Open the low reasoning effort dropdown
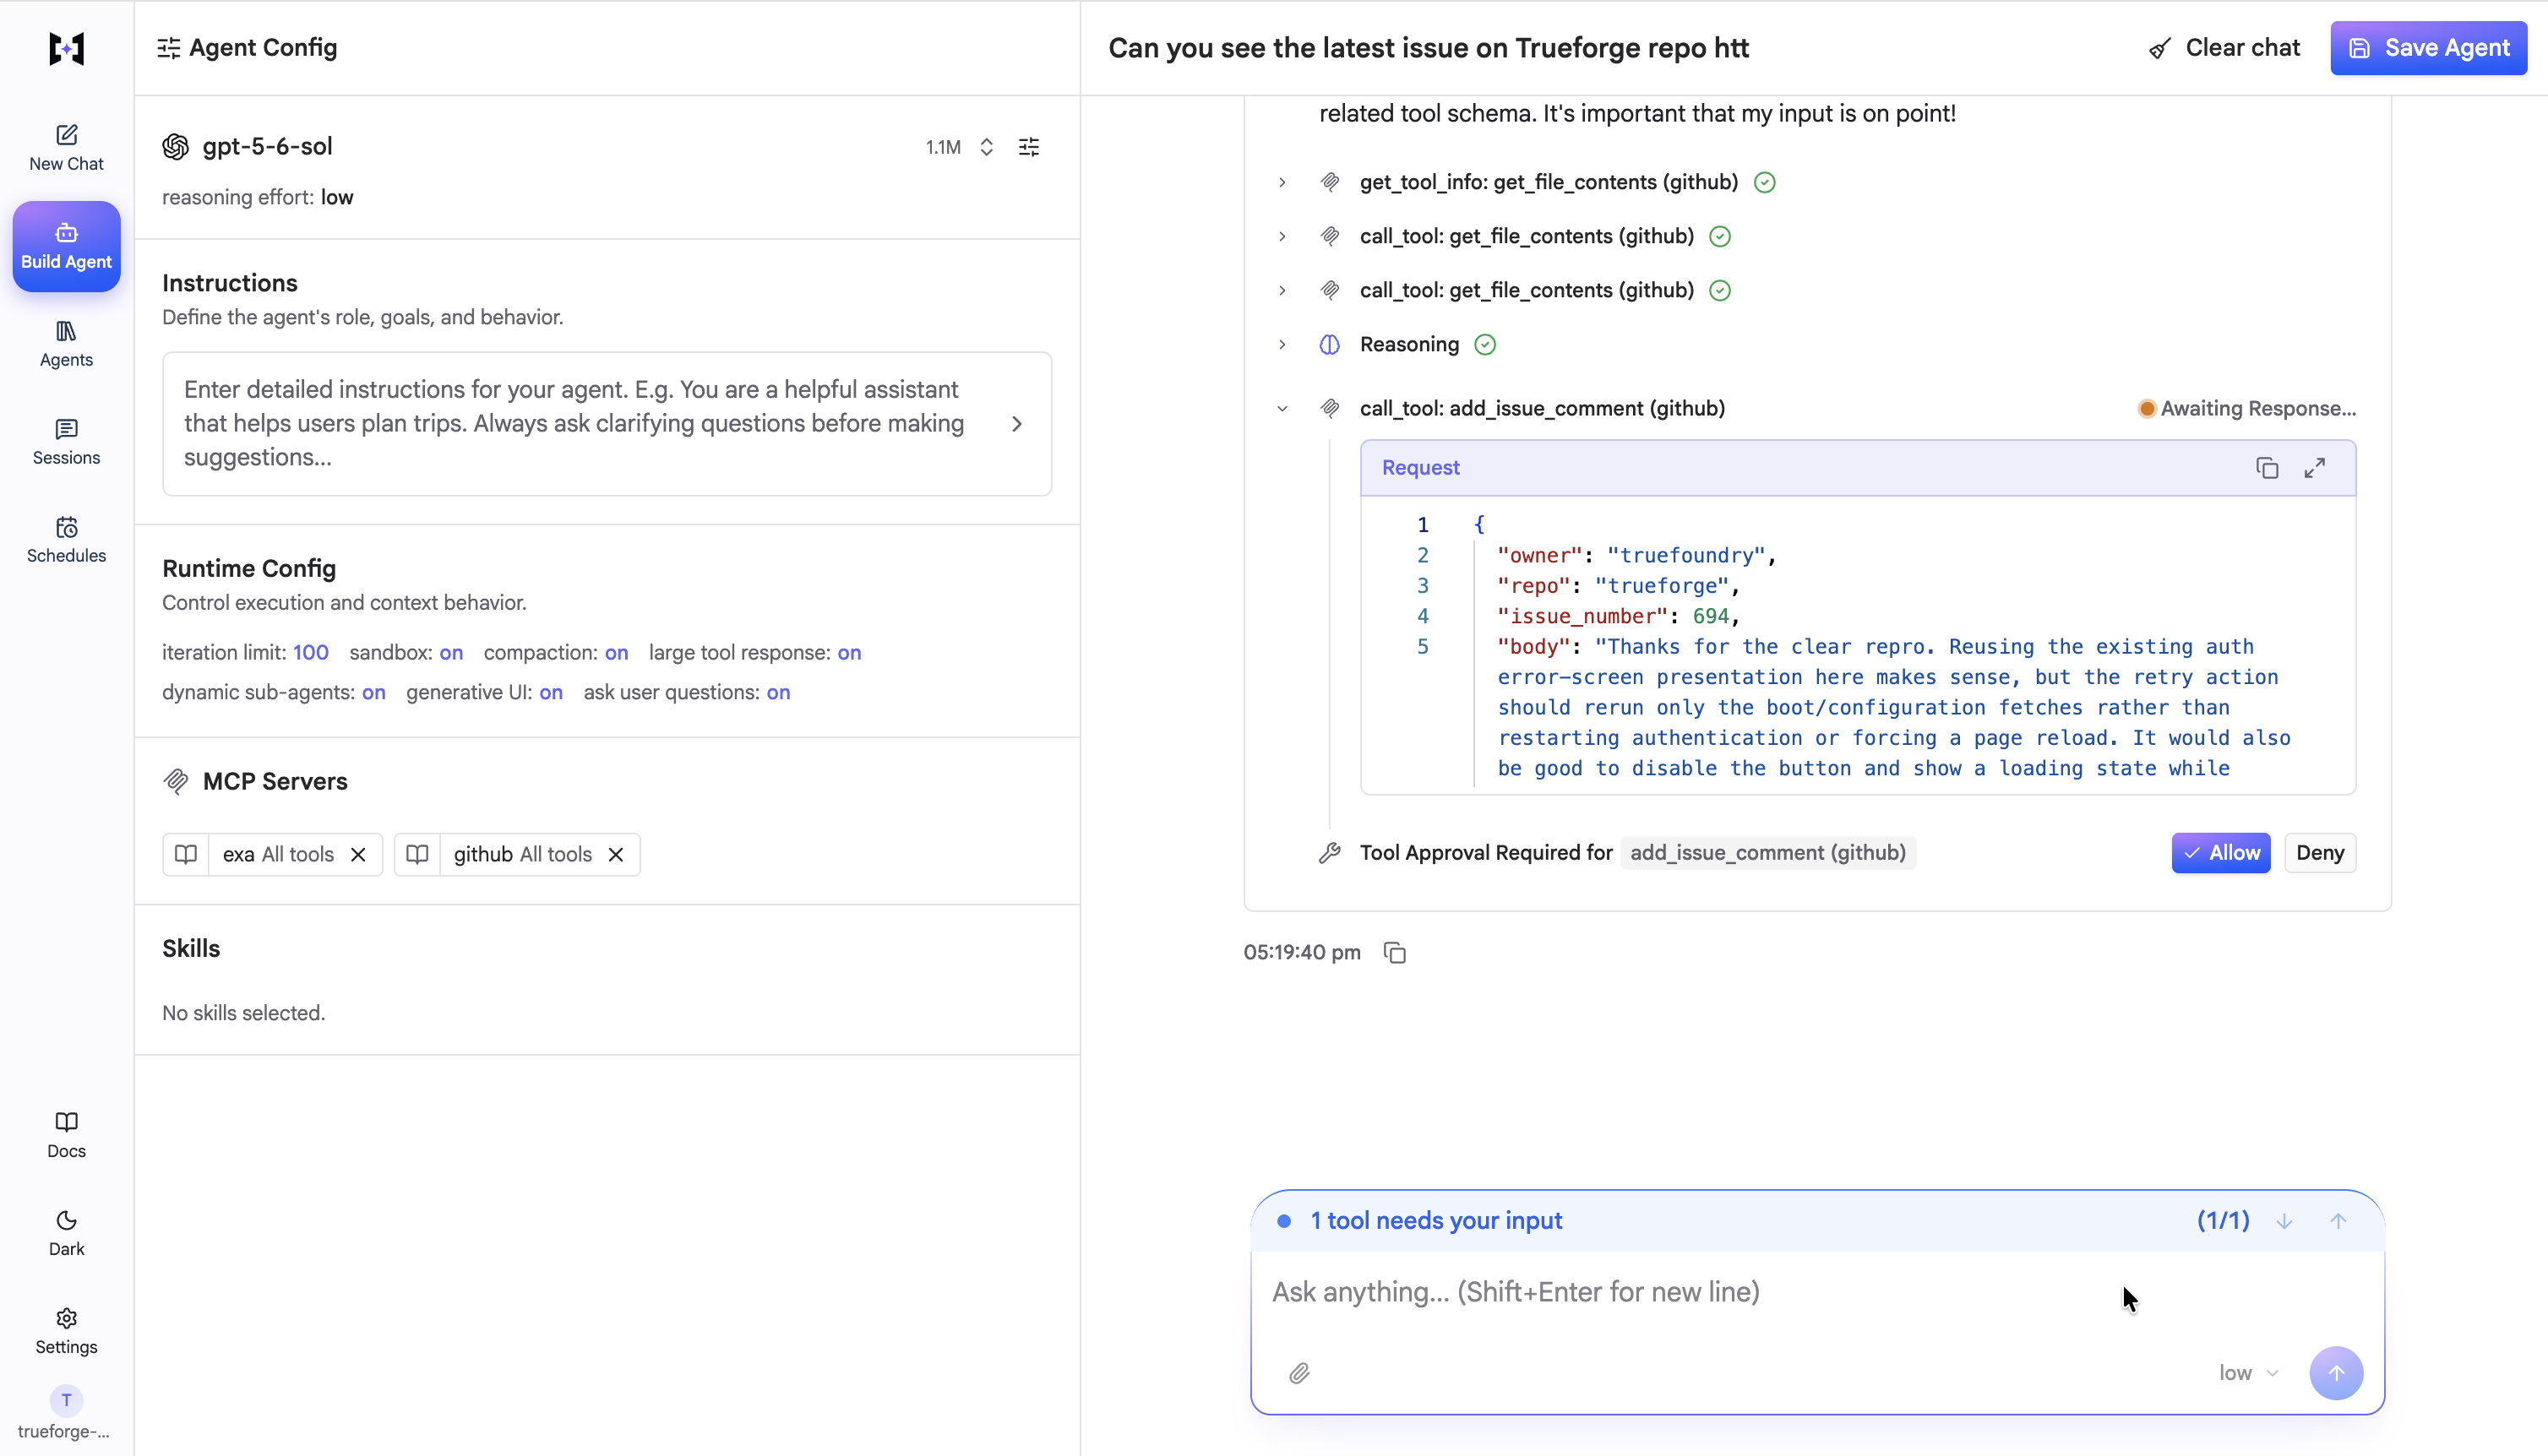 (x=2249, y=1373)
